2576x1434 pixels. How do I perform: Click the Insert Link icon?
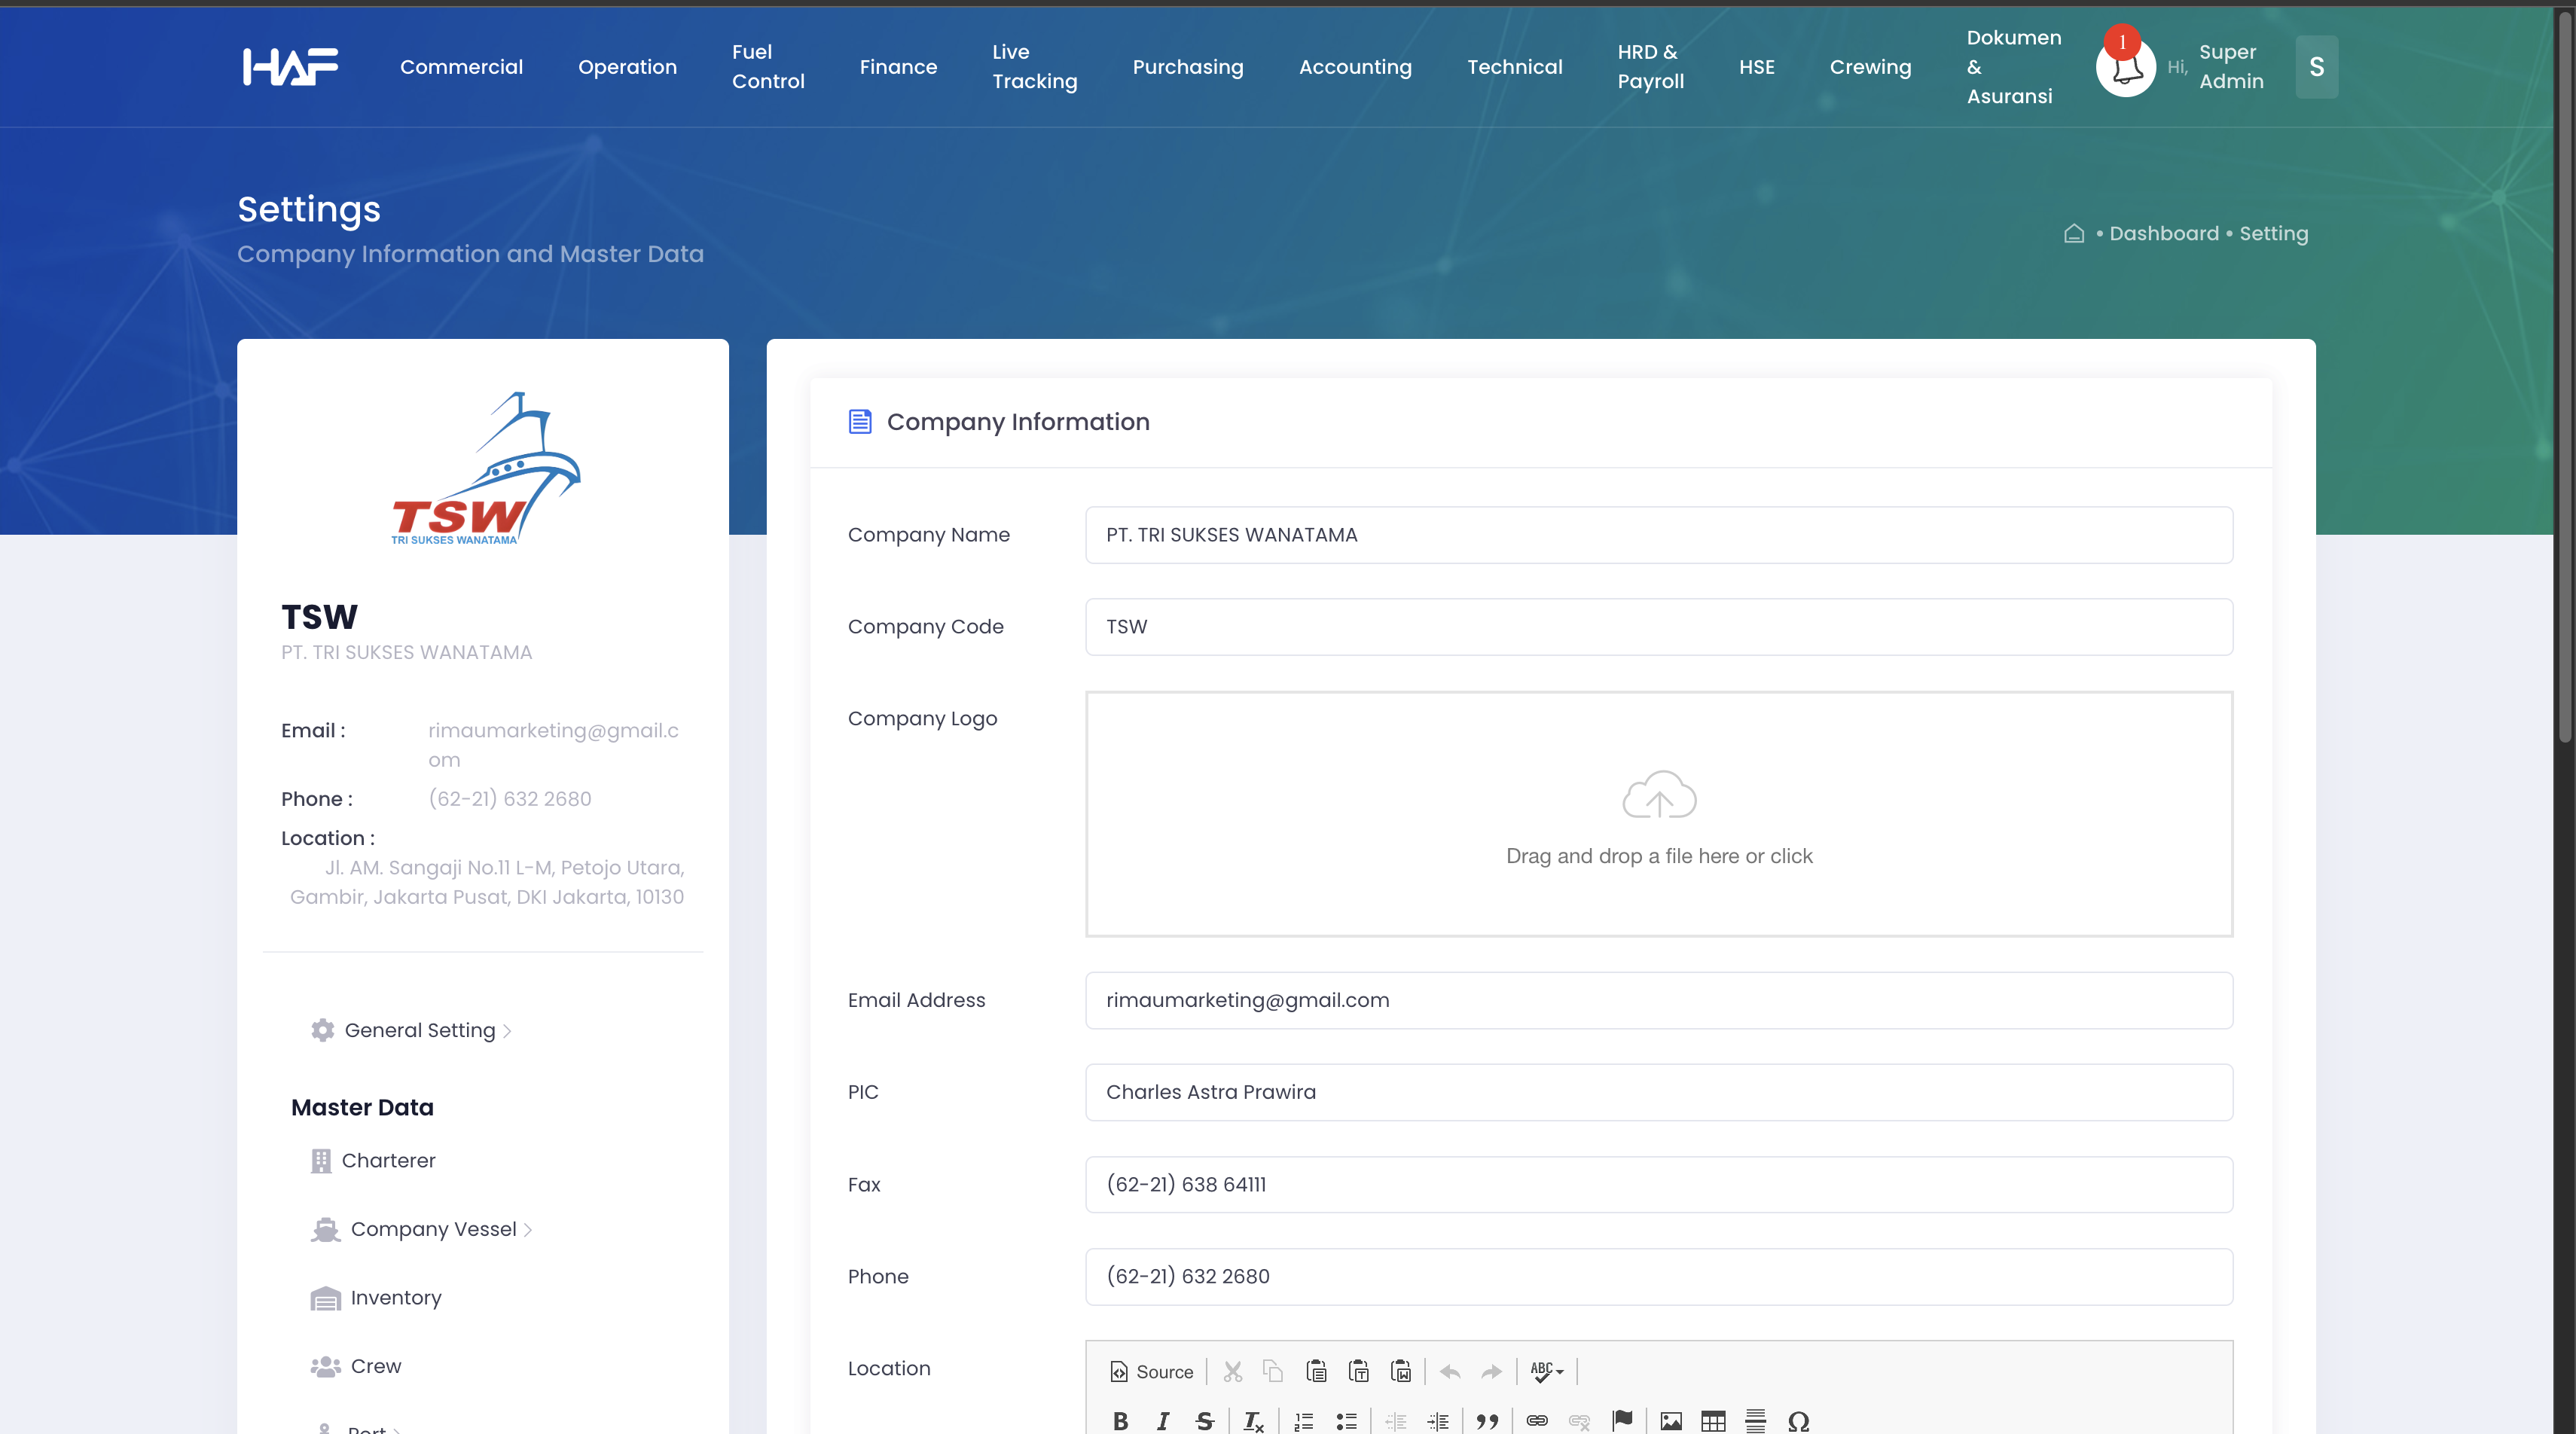[1536, 1421]
